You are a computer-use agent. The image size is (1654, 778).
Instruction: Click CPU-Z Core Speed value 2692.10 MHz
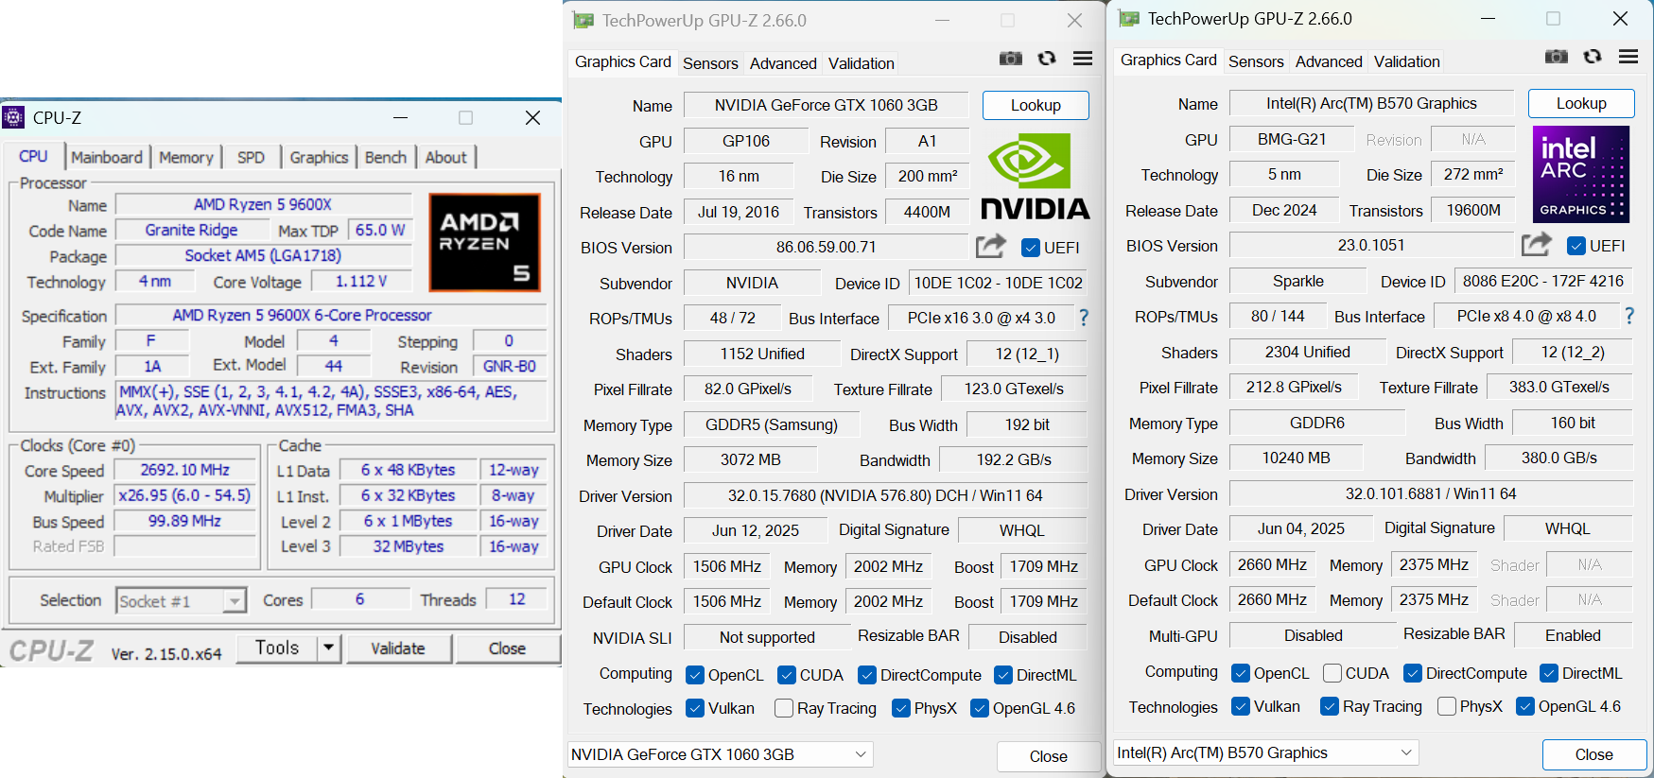pyautogui.click(x=185, y=470)
